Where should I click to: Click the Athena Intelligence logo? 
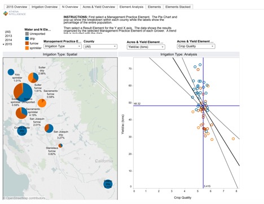click(x=15, y=13)
